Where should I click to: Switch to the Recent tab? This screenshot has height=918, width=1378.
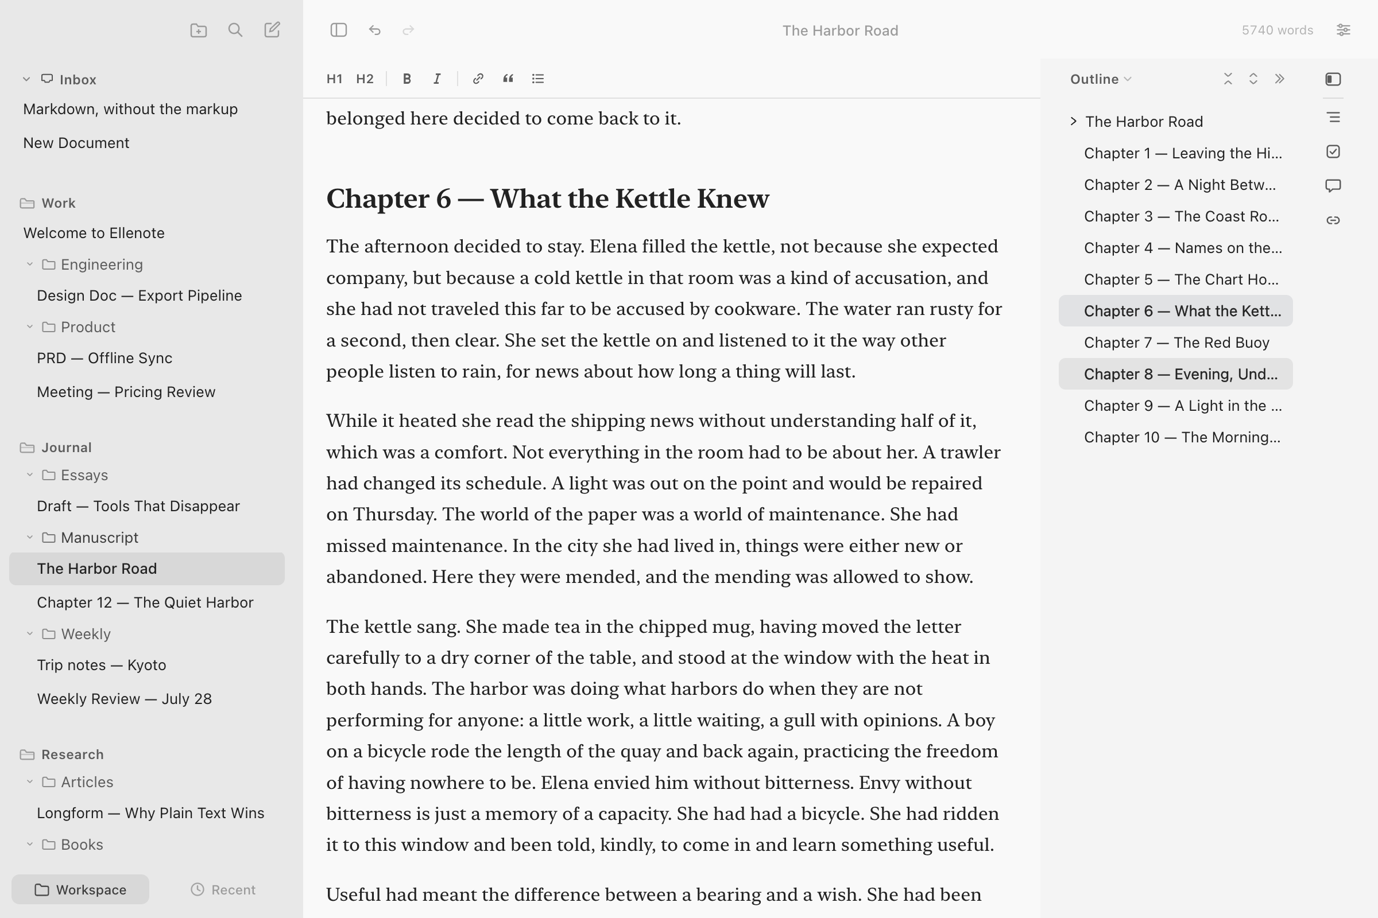(x=223, y=889)
